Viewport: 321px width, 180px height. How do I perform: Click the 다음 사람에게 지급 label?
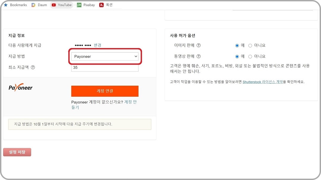25,45
